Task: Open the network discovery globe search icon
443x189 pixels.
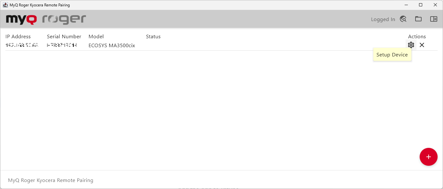Action: click(403, 19)
